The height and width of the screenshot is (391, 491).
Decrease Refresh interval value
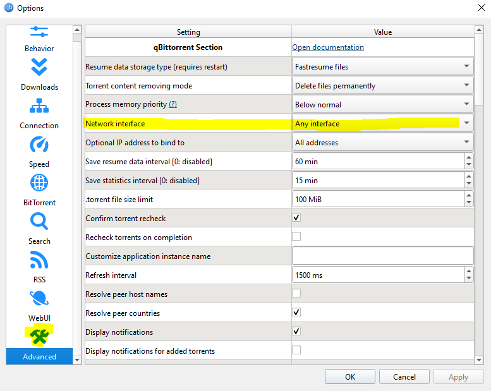tap(469, 279)
